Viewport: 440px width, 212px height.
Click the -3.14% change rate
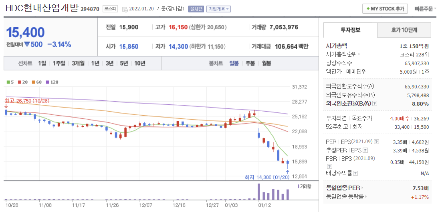point(59,44)
